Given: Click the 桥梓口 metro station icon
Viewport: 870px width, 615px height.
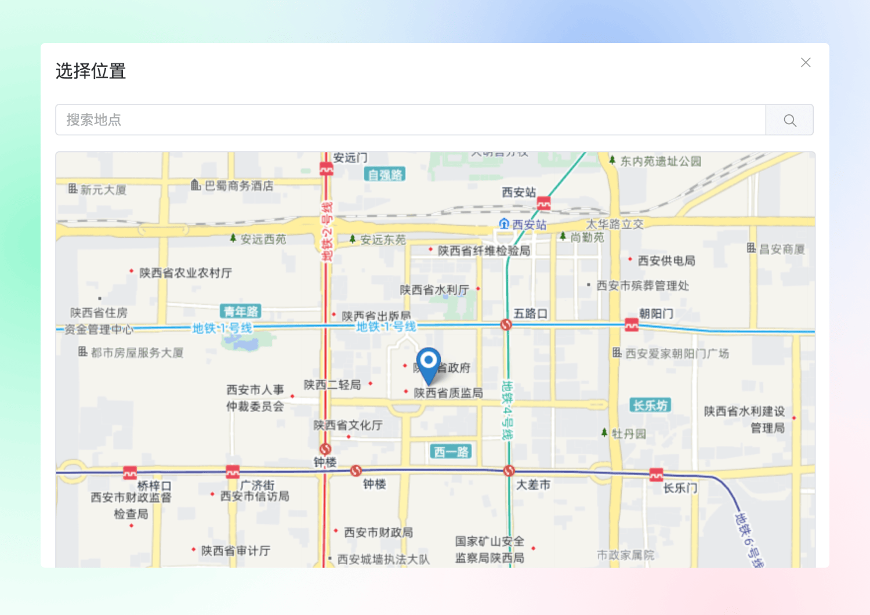Looking at the screenshot, I should [130, 473].
